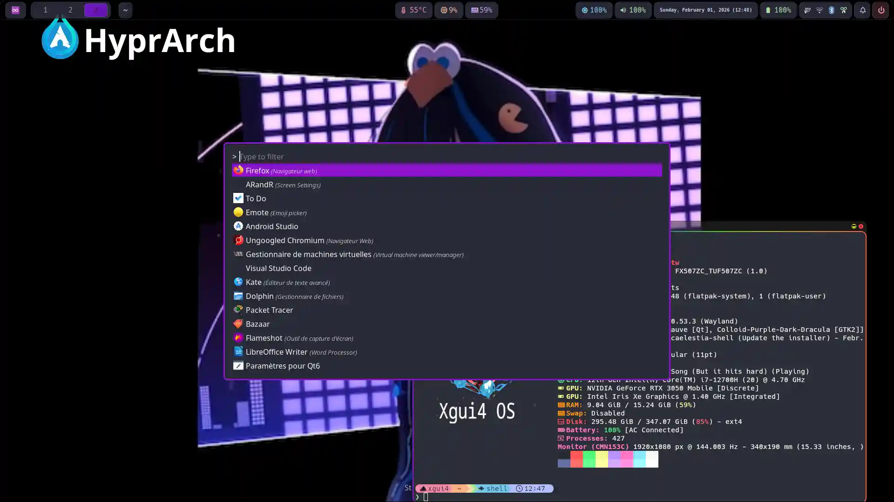894x502 pixels.
Task: Click the brightness 100% indicator
Action: [594, 10]
